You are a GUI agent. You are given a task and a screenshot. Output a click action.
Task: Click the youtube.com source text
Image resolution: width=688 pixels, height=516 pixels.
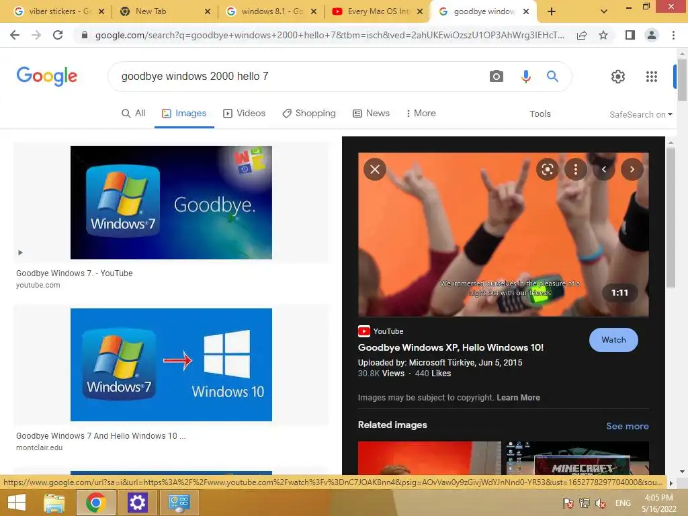coord(38,285)
